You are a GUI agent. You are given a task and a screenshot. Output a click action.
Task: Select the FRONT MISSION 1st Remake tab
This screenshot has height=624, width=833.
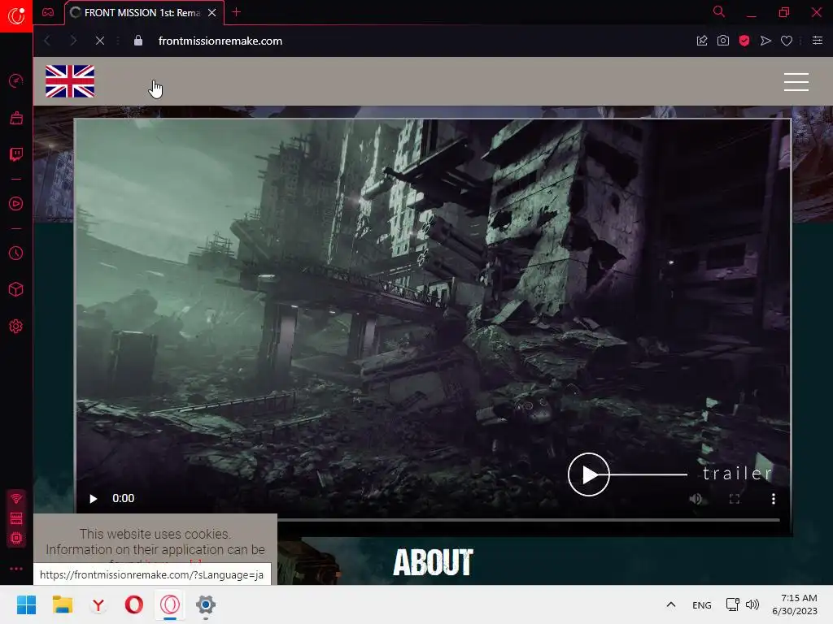pos(142,12)
